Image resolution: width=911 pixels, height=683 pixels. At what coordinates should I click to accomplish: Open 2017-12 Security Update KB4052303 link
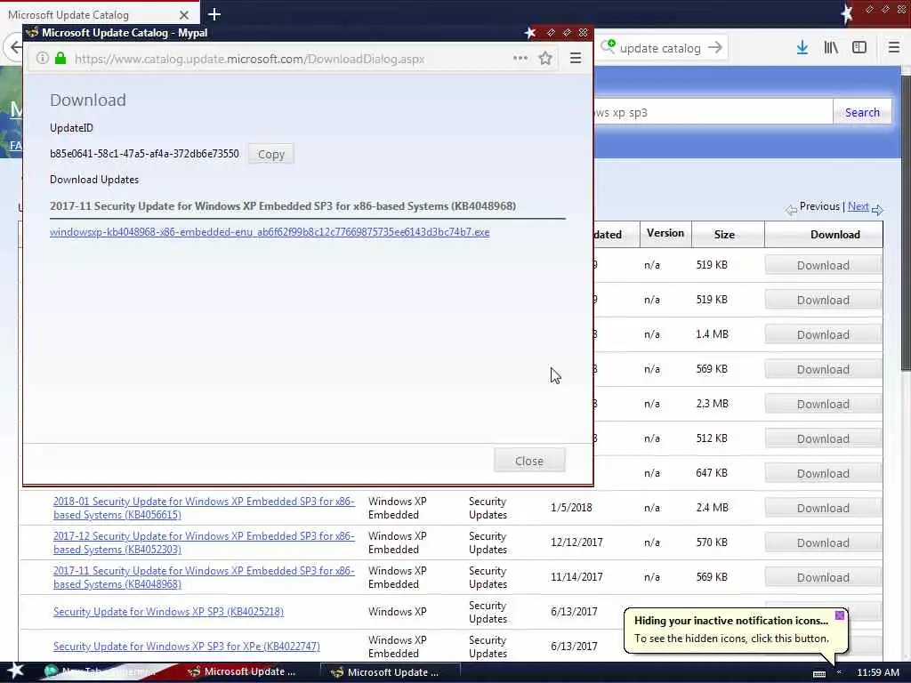pyautogui.click(x=204, y=543)
